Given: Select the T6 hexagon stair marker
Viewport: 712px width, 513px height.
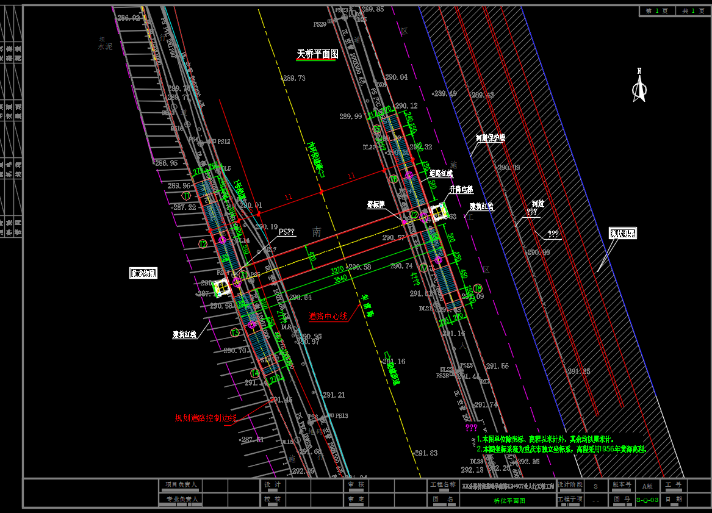Looking at the screenshot, I should (394, 179).
